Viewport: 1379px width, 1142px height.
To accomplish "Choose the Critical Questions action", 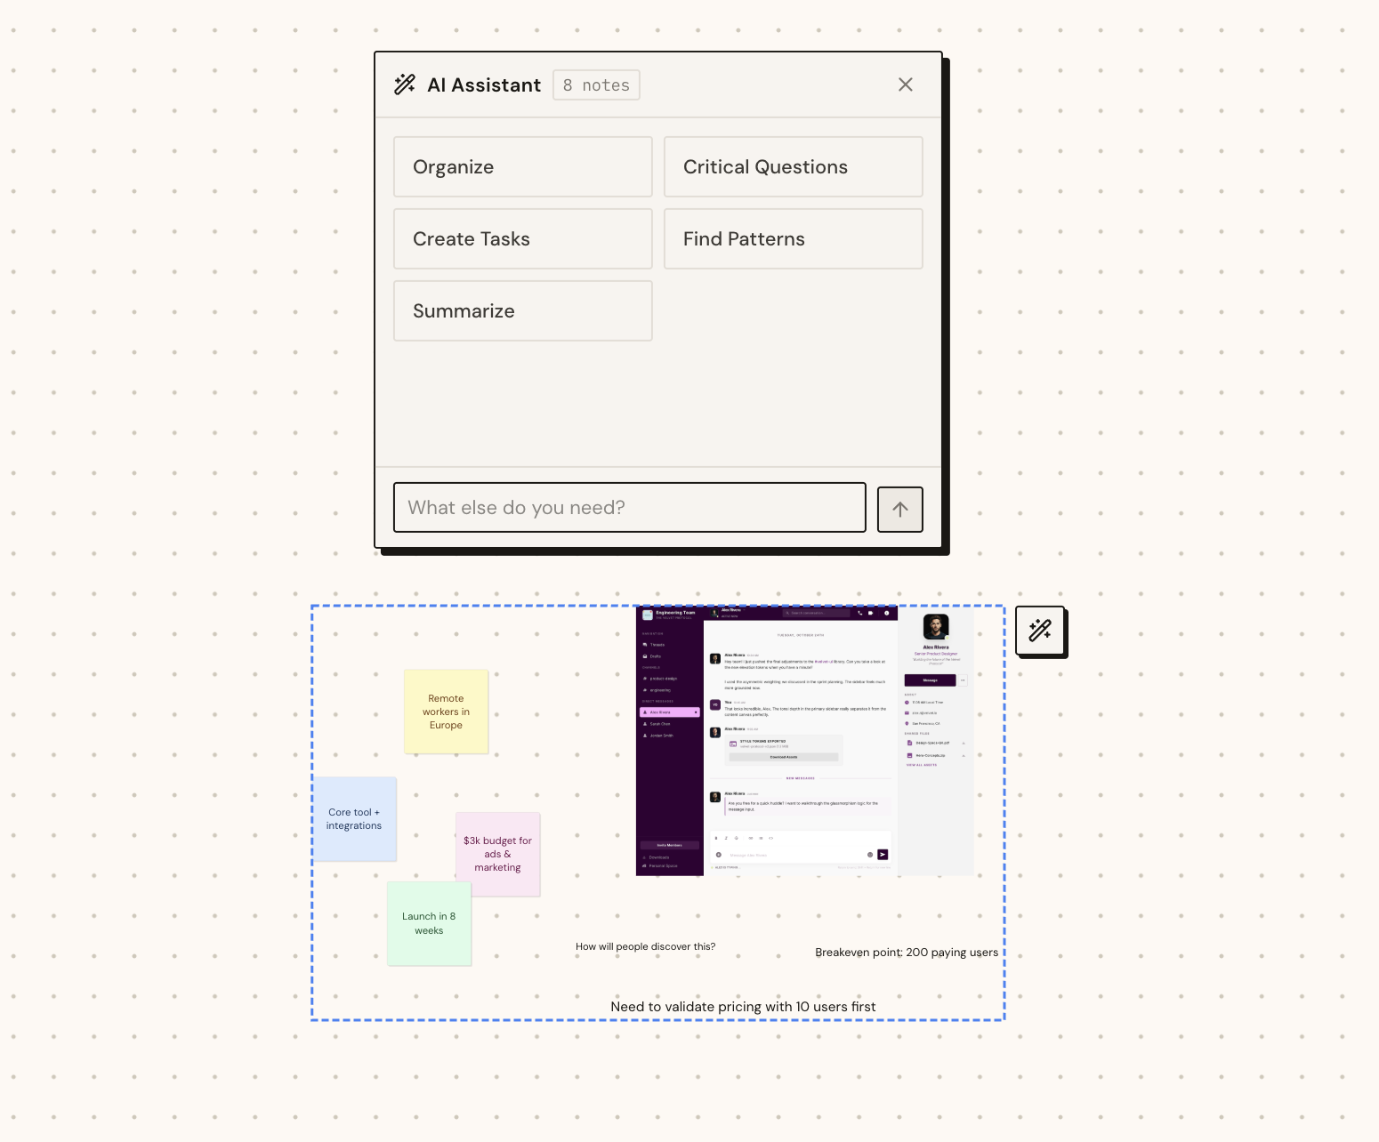I will point(794,166).
